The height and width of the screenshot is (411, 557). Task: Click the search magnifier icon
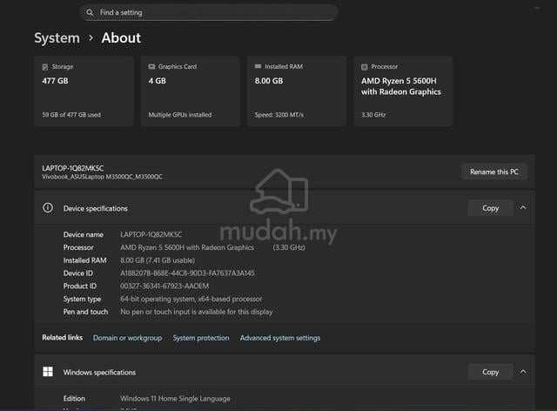[x=90, y=12]
